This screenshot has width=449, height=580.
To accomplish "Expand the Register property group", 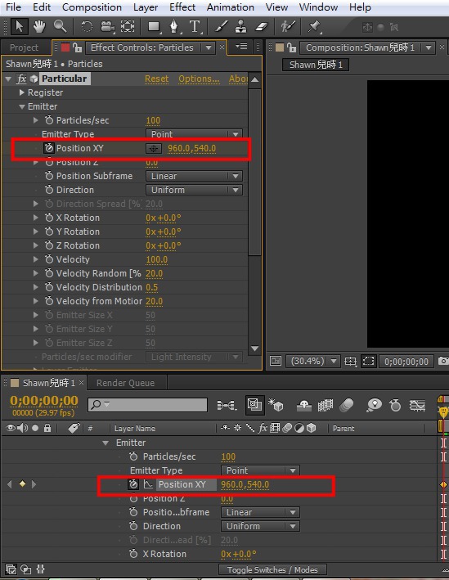I will [22, 92].
